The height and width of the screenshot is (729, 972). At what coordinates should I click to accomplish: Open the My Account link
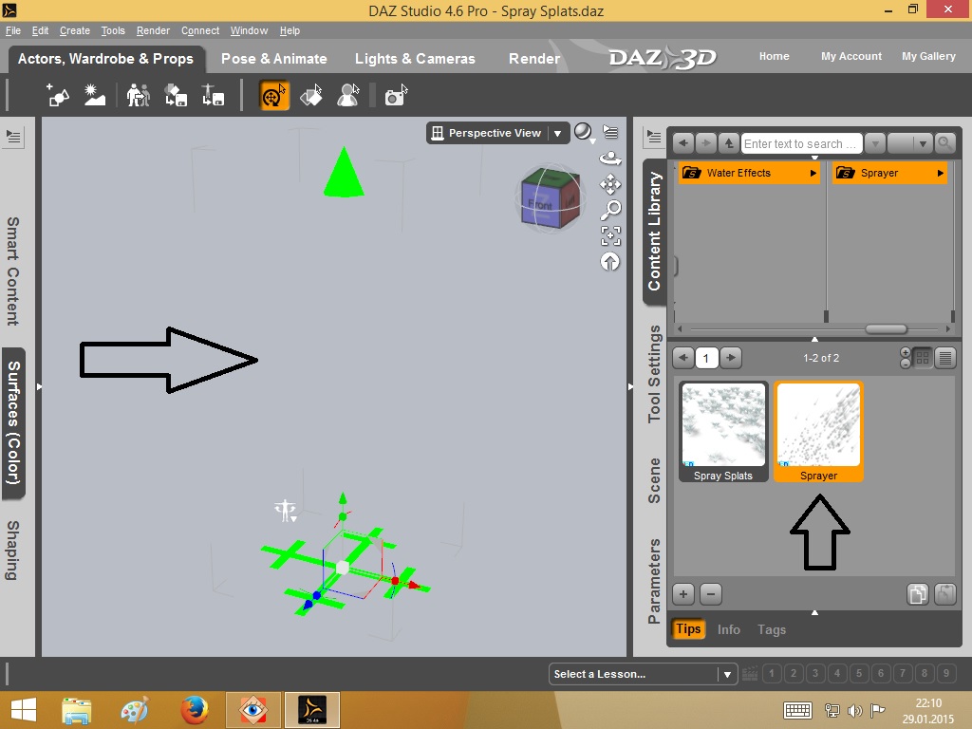851,56
